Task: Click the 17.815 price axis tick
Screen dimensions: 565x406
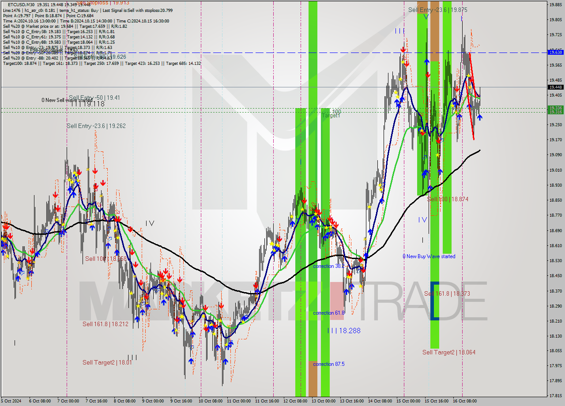Action: tap(555, 395)
